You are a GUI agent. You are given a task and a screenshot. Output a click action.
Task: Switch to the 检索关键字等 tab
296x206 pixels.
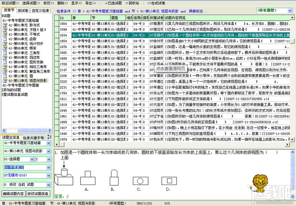[x=34, y=138]
